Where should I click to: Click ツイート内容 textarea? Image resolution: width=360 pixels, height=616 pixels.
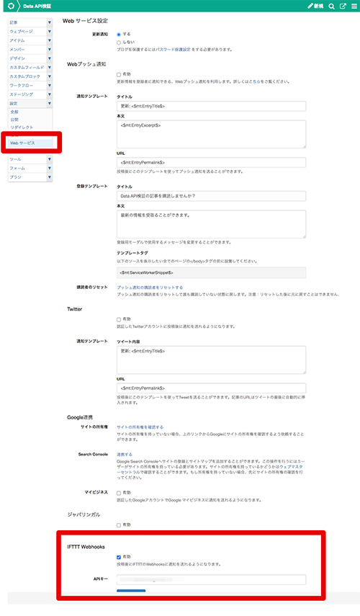[x=211, y=360]
